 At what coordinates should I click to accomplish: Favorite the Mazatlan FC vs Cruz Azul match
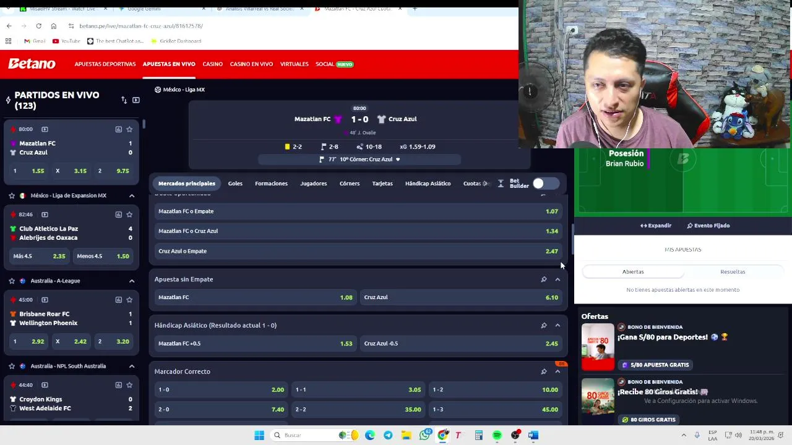click(x=129, y=129)
